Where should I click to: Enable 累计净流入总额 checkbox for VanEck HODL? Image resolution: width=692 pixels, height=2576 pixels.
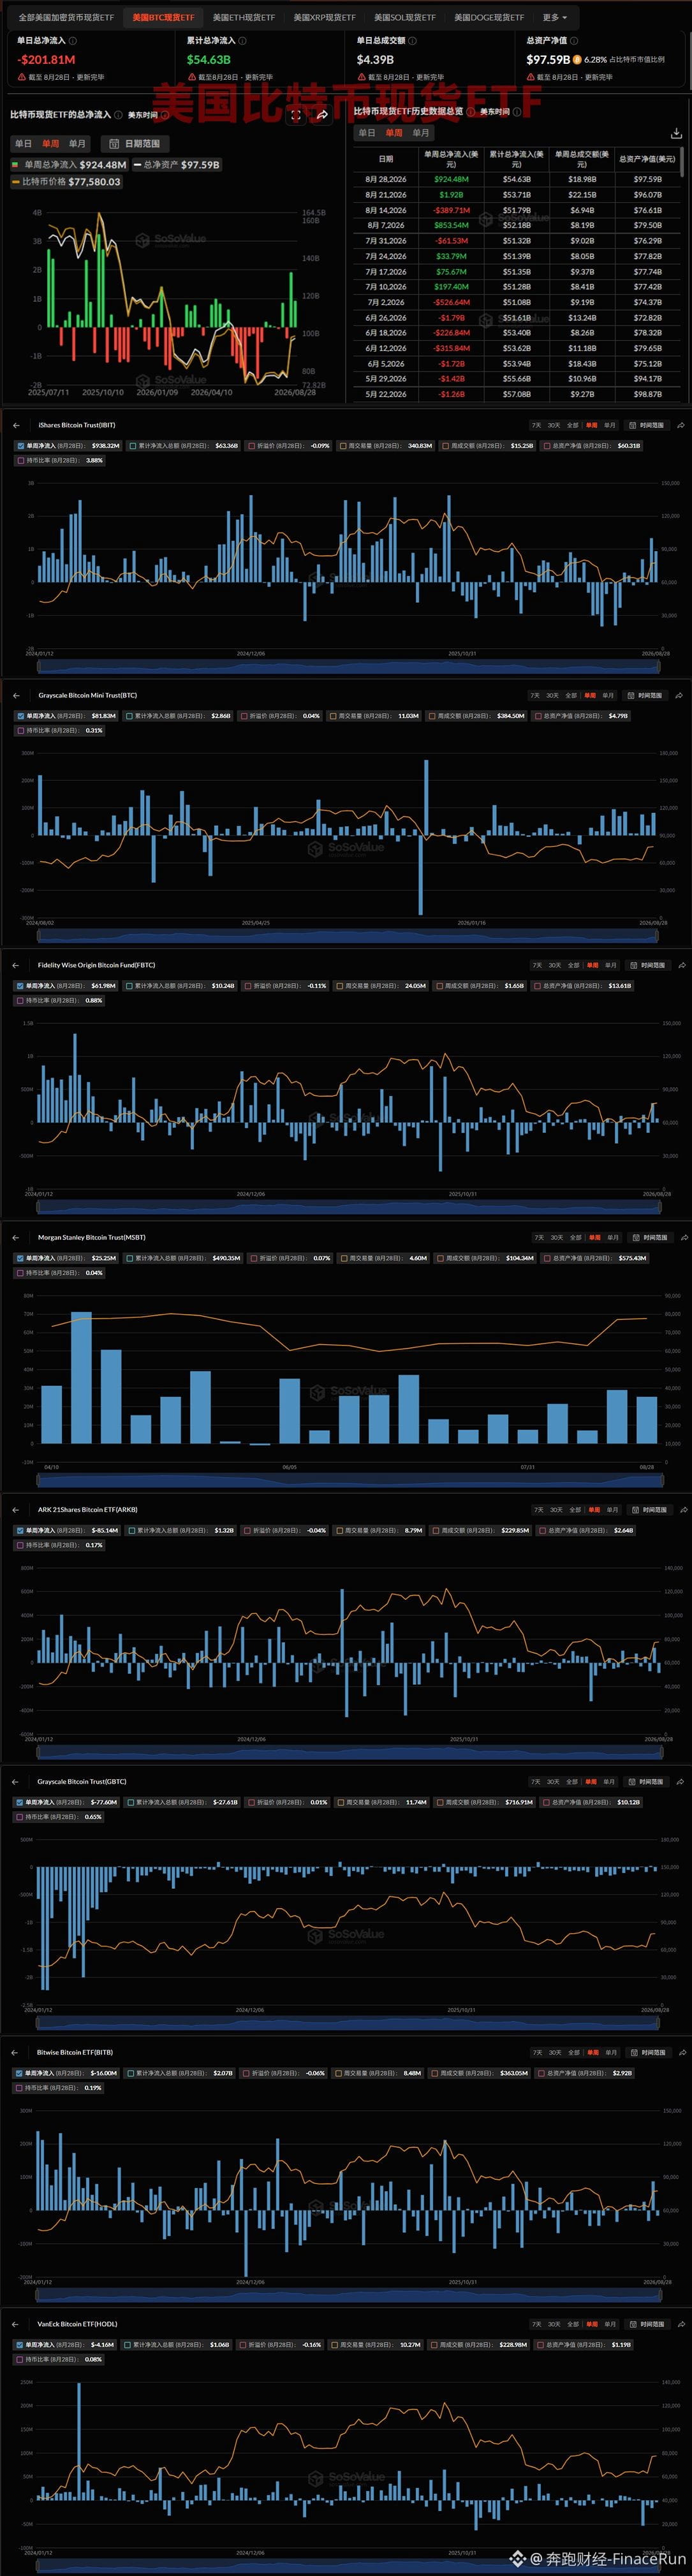tap(128, 2344)
